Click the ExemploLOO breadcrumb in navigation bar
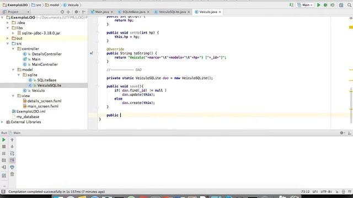Image resolution: width=353 pixels, height=198 pixels. pyautogui.click(x=15, y=5)
